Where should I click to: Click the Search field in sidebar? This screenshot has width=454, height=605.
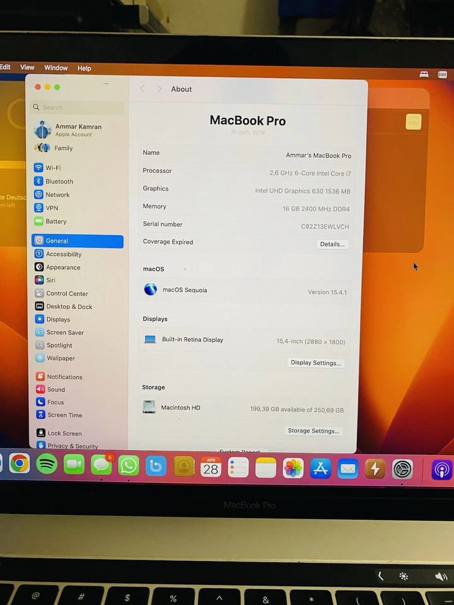77,107
